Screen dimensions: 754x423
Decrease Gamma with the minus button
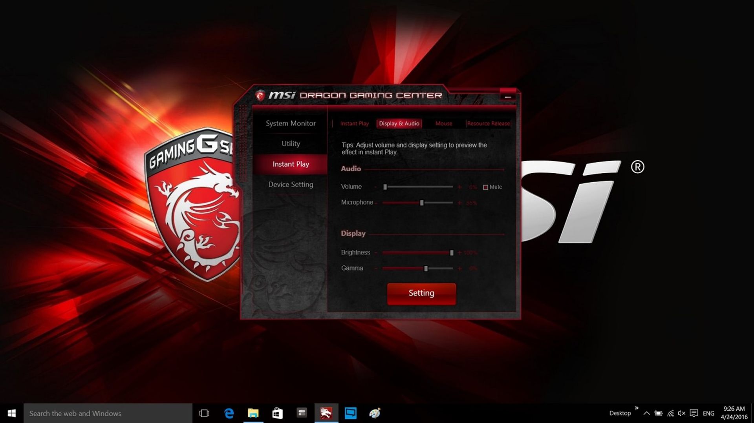point(376,269)
